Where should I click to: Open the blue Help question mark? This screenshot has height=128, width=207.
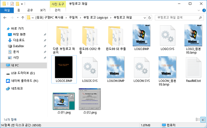coord(204,10)
